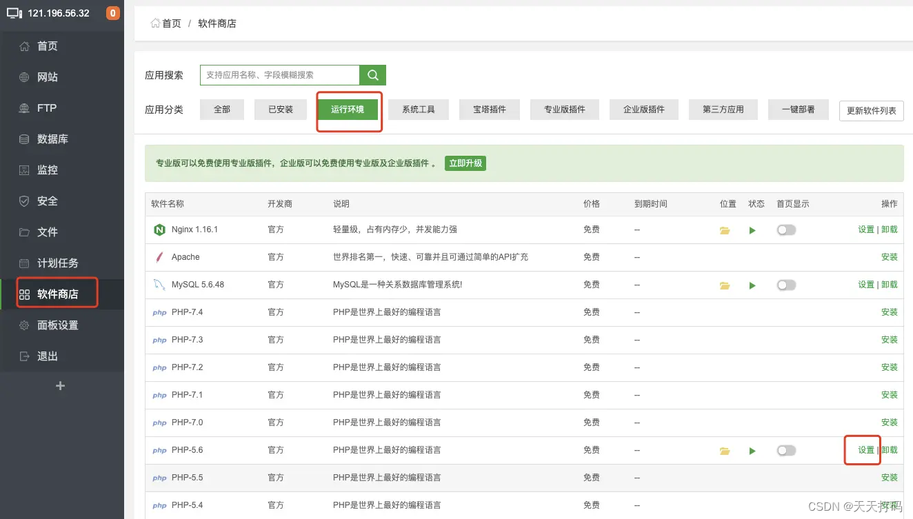Open the MySQL 5.6.48 folder location icon
Viewport: 913px width, 519px height.
click(725, 285)
